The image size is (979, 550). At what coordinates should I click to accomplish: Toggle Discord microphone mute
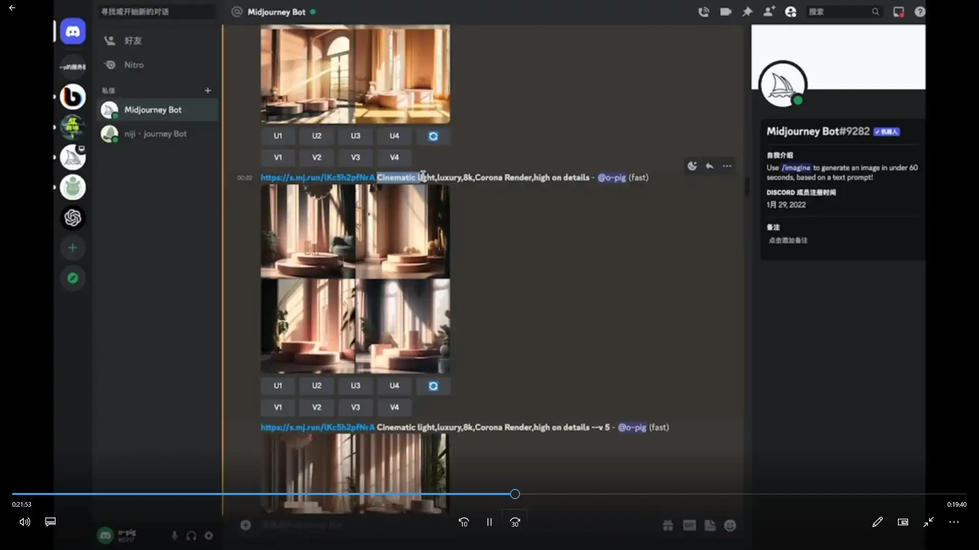[174, 536]
